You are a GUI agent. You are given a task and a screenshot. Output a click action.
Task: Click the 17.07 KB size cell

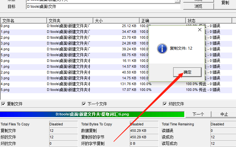[x=129, y=90]
